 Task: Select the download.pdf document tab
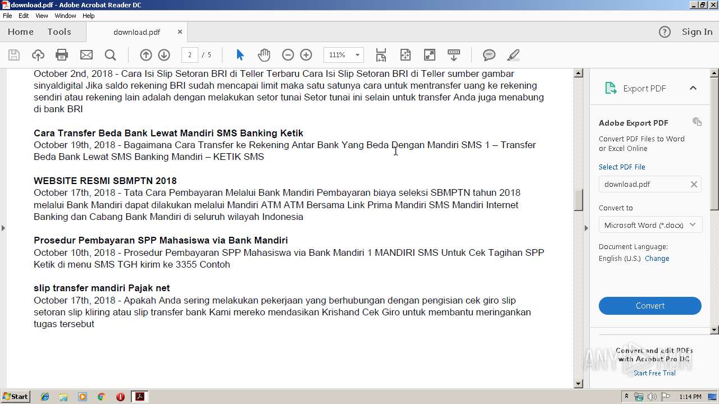136,32
